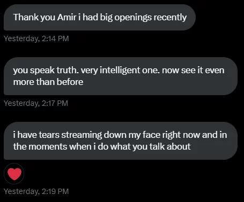
Task: Click the phrase 'more than before'
Action: [x=48, y=82]
